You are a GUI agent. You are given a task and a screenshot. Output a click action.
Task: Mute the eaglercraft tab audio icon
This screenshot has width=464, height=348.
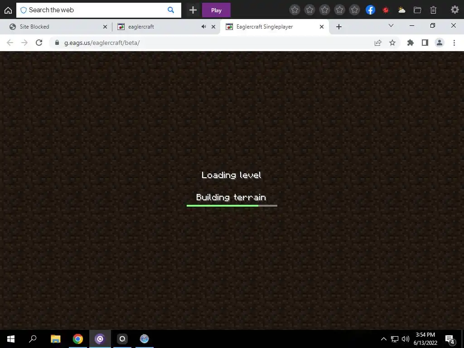click(203, 27)
